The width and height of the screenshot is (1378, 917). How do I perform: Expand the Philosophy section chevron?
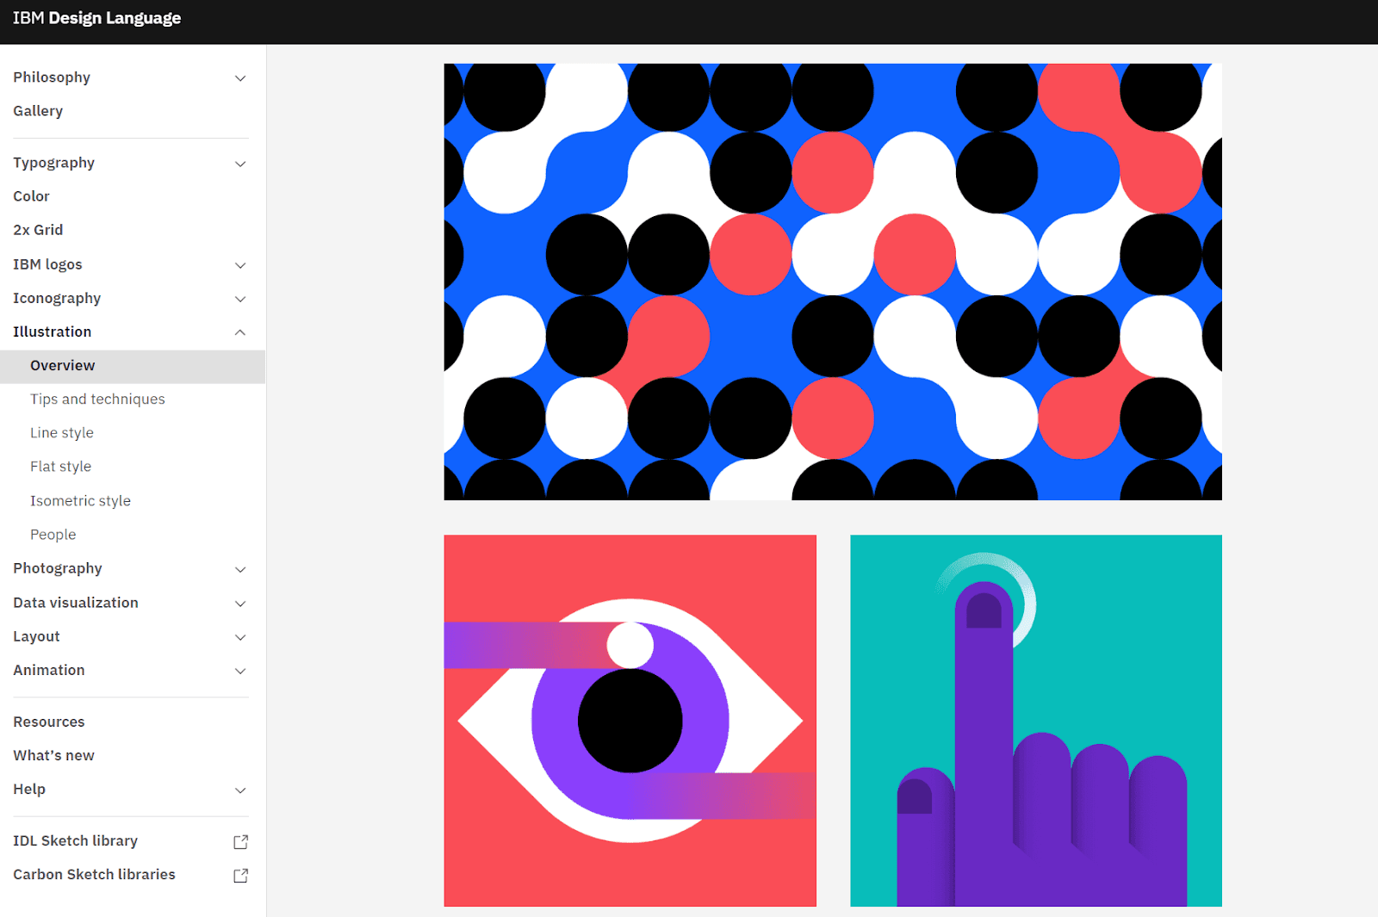click(240, 78)
